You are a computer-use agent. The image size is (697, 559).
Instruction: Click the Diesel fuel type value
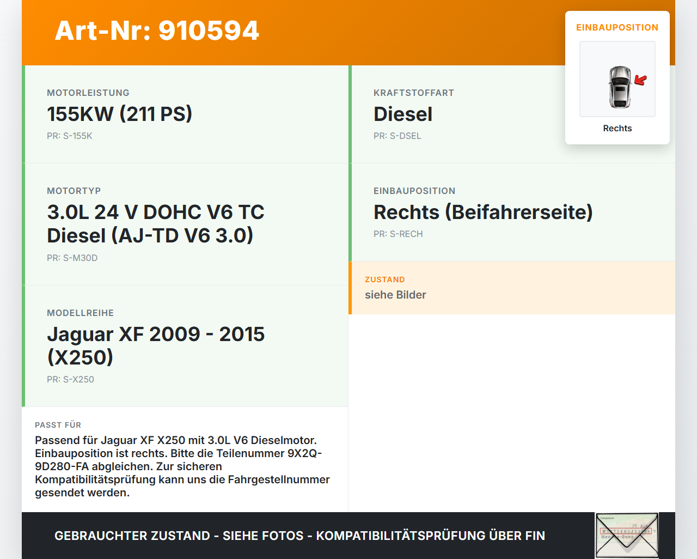pos(403,114)
